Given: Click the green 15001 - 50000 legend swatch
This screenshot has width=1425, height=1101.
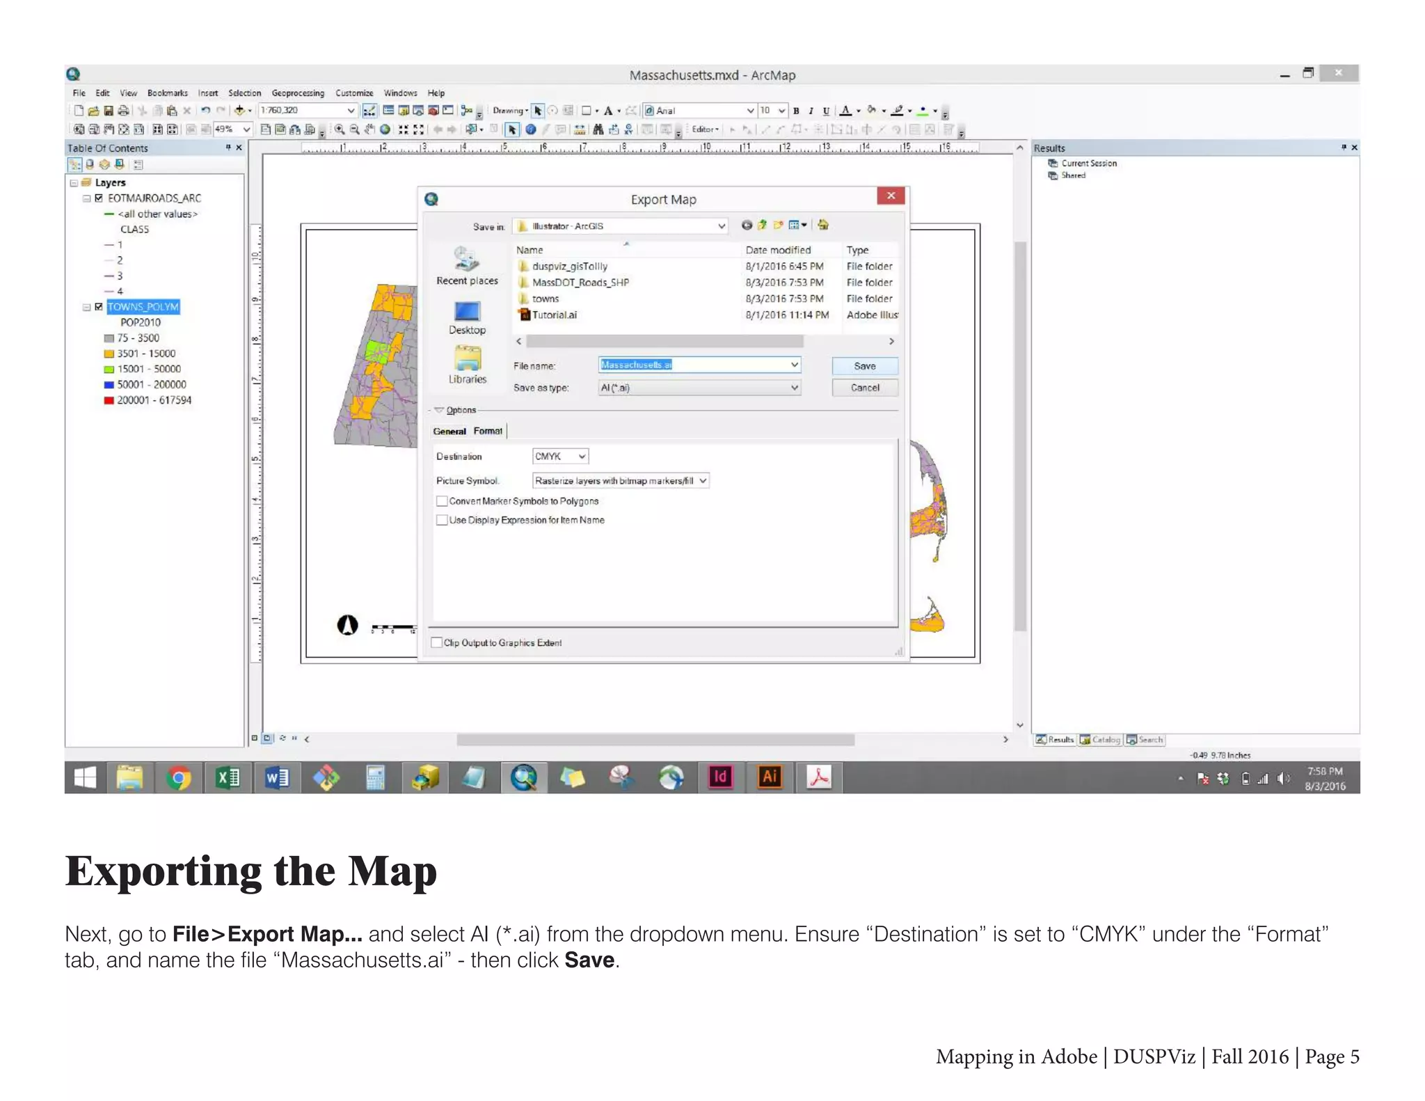Looking at the screenshot, I should tap(109, 369).
